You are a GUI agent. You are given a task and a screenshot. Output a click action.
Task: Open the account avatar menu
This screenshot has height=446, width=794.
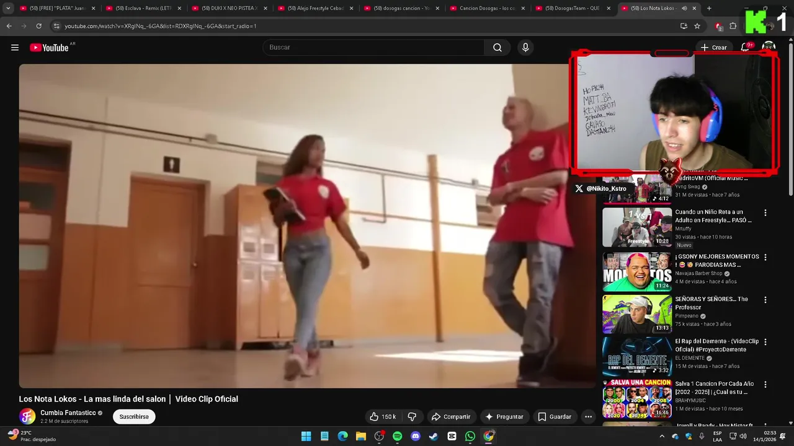click(x=769, y=48)
